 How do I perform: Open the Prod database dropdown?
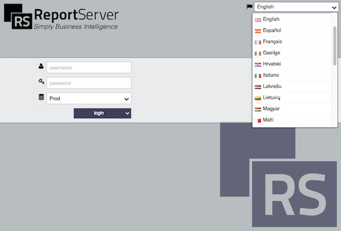[89, 99]
